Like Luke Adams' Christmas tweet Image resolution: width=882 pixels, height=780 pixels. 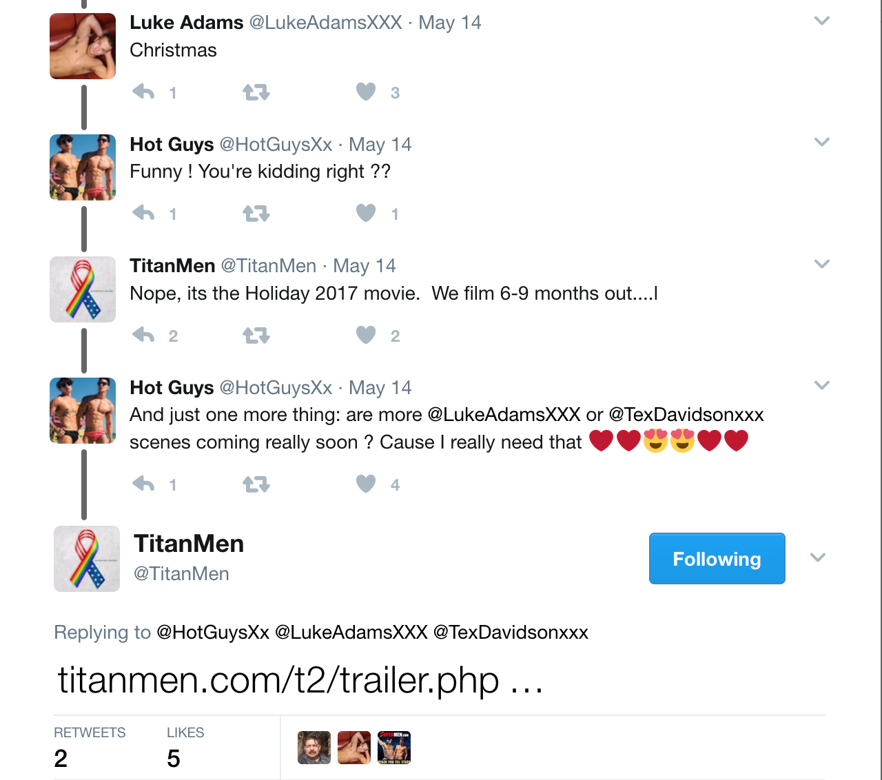point(366,92)
